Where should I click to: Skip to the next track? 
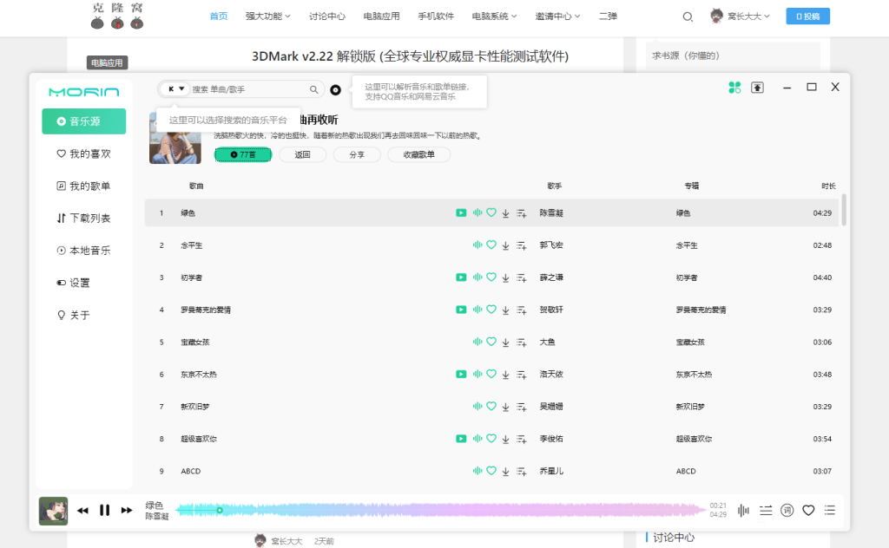pyautogui.click(x=127, y=511)
